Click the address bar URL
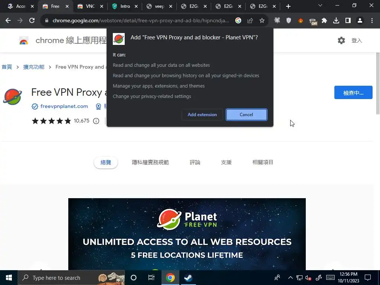 pyautogui.click(x=141, y=21)
